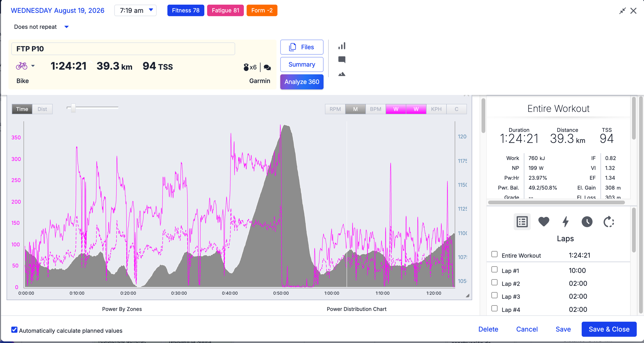Image resolution: width=644 pixels, height=343 pixels.
Task: Tick the Lap #1 checkbox
Action: (x=494, y=269)
